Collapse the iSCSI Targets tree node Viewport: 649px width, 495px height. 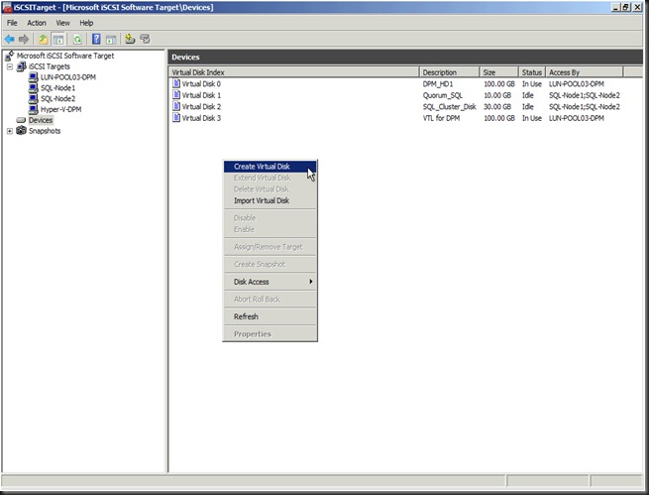click(x=10, y=66)
